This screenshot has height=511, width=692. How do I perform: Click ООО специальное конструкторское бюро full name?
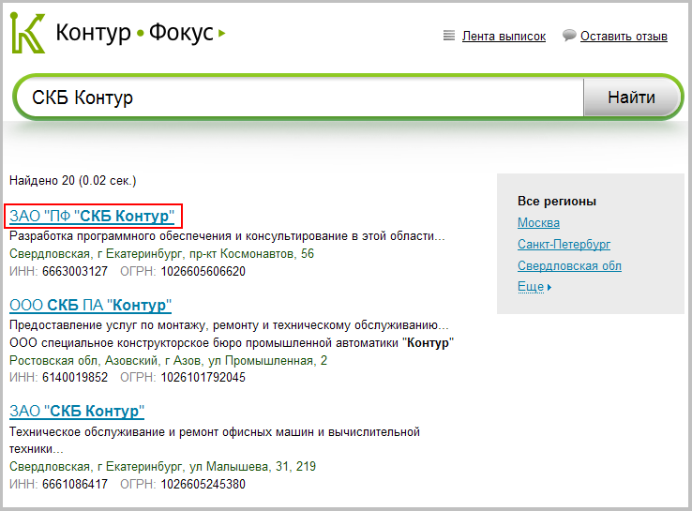point(232,343)
